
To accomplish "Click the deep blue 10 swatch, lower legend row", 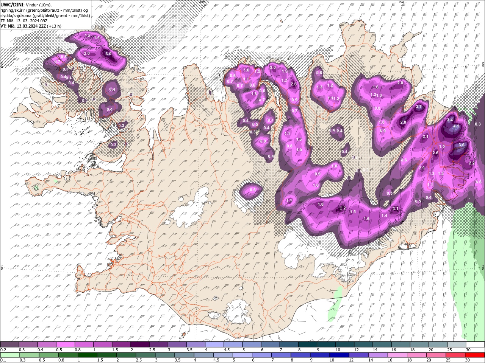I will click(339, 355).
